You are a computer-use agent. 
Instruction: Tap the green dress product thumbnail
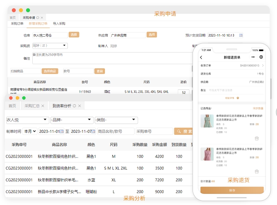tap(207, 121)
